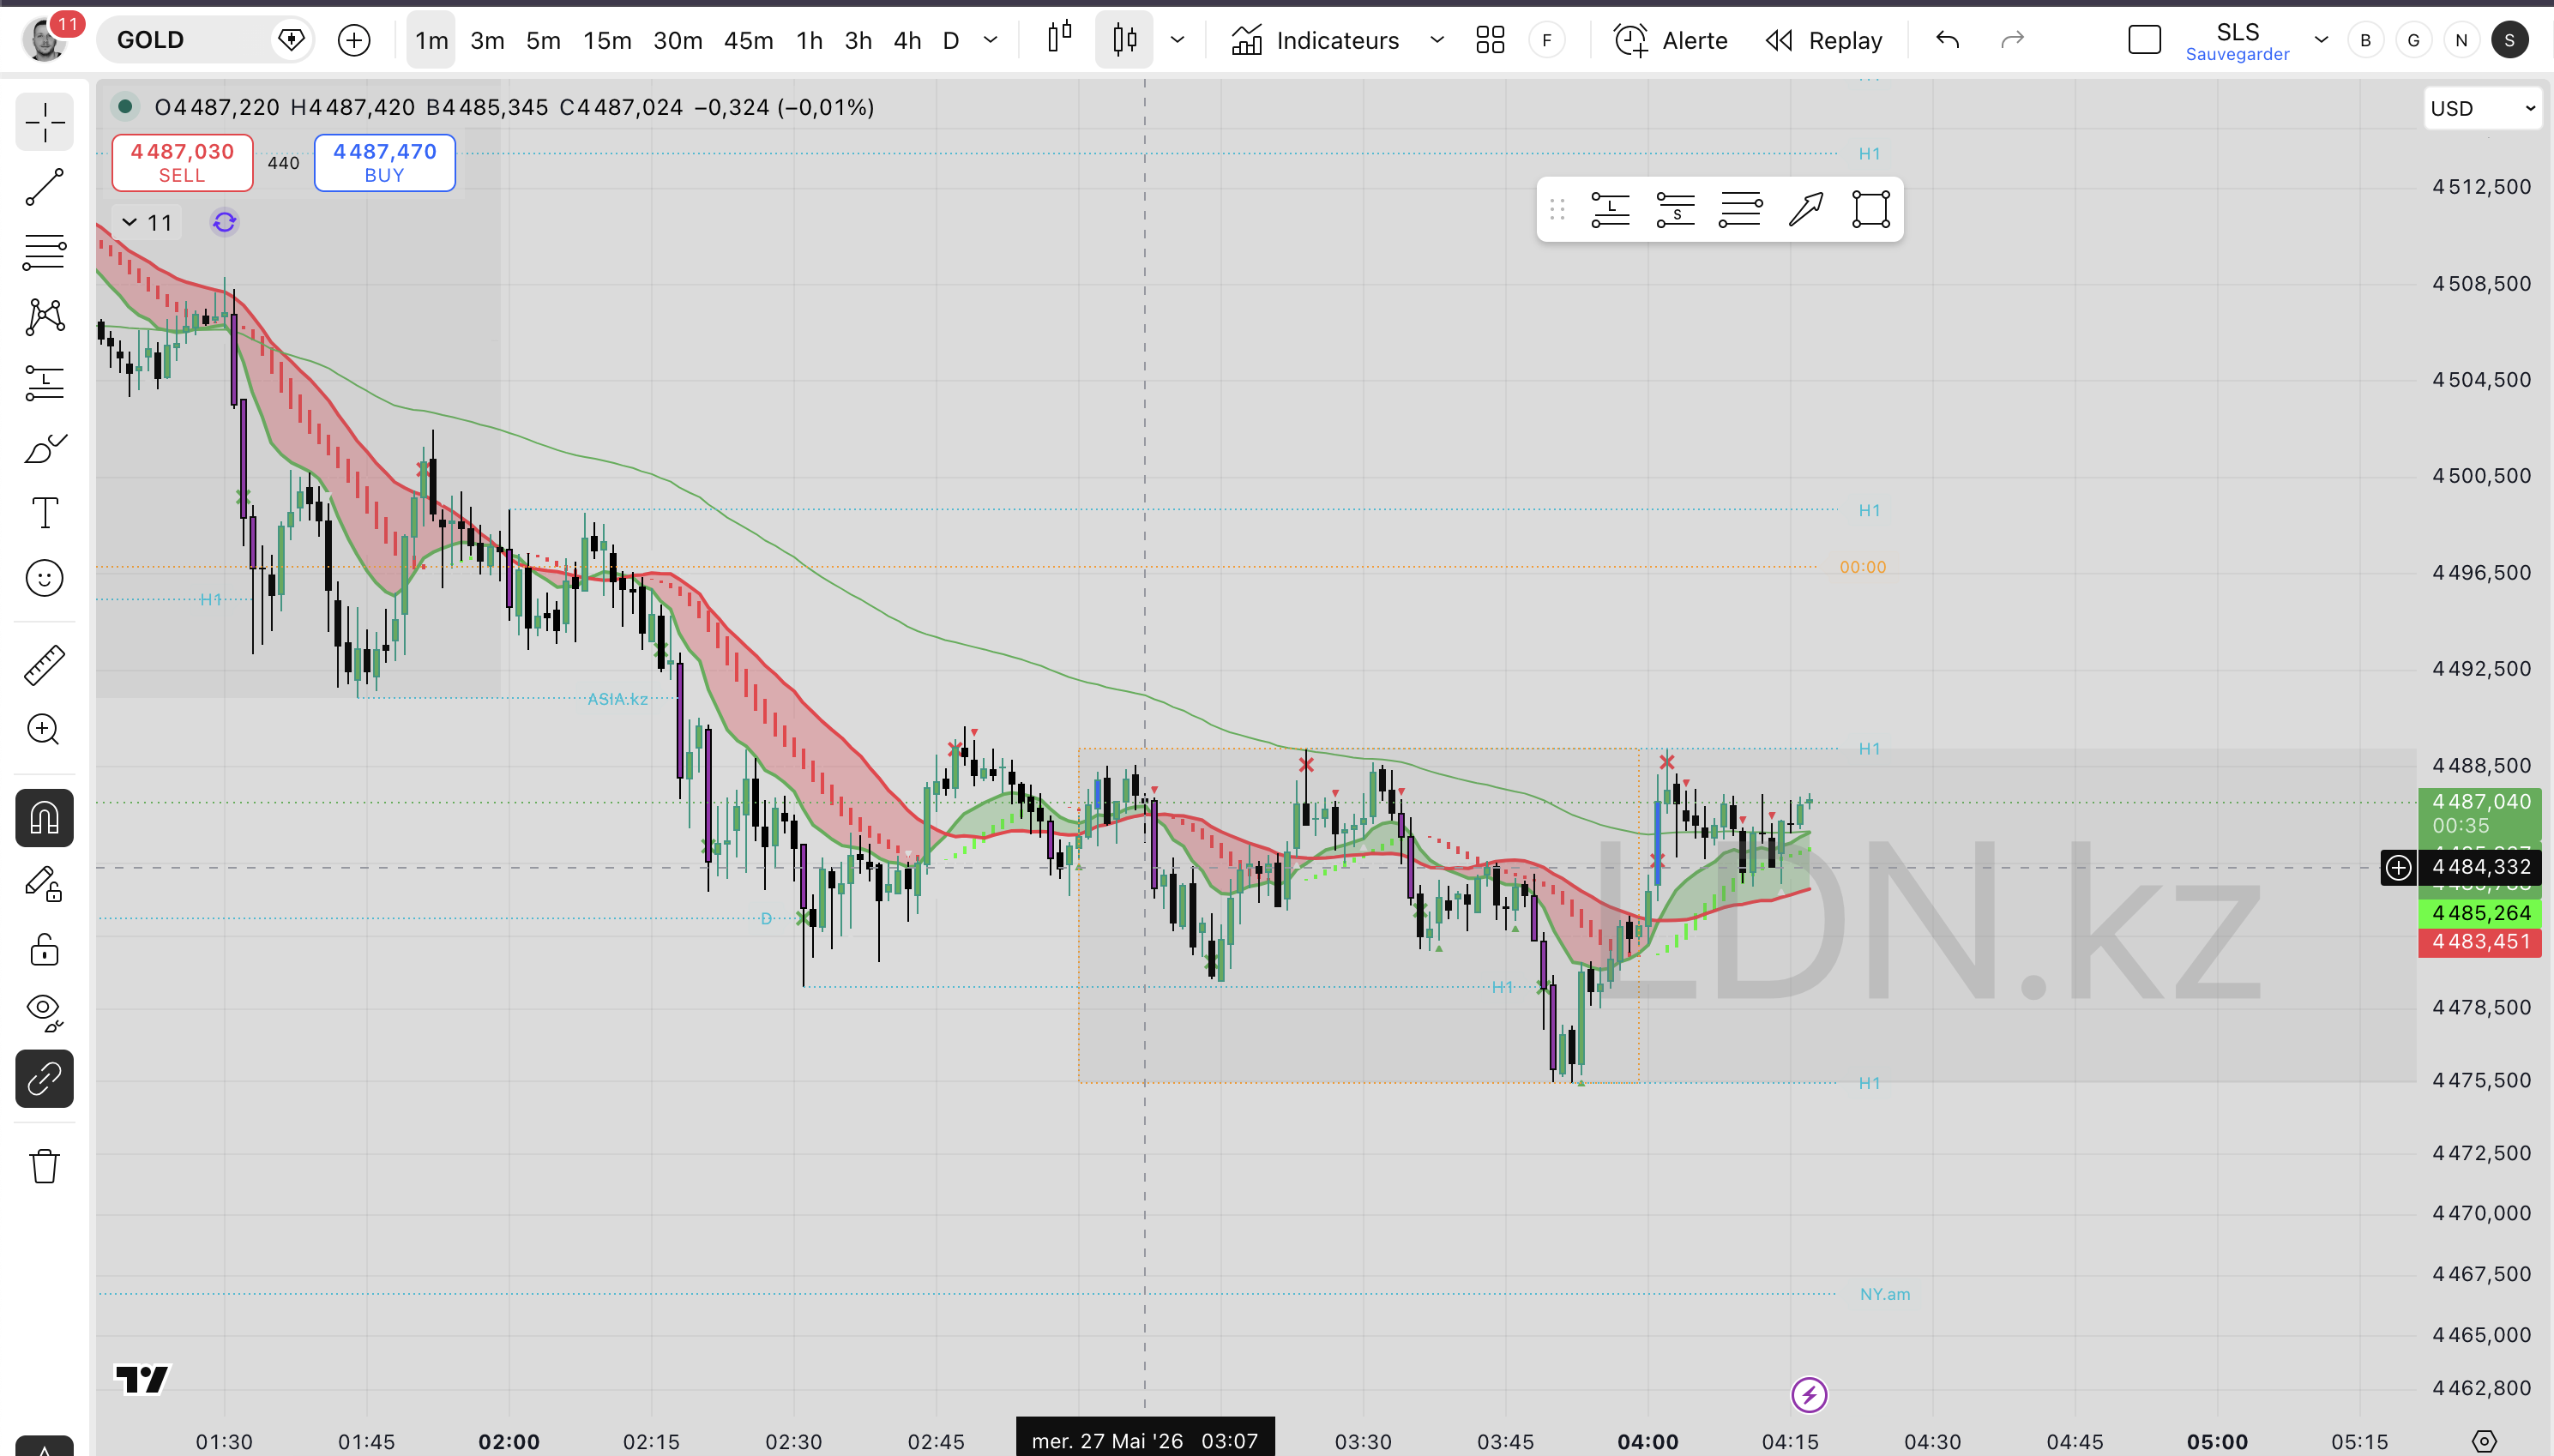This screenshot has height=1456, width=2554.
Task: Click the S dark circle button
Action: tap(2509, 40)
